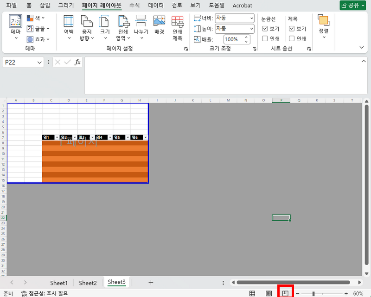Toggle 제목 인쇄 headings print checkbox
Image resolution: width=371 pixels, height=297 pixels.
coord(292,38)
